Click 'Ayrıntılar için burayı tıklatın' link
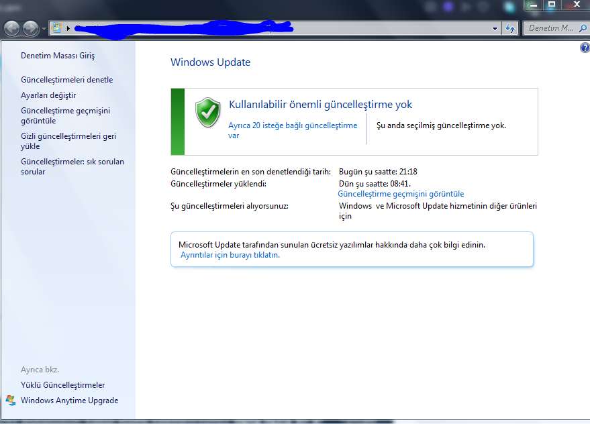This screenshot has height=424, width=590. point(230,255)
